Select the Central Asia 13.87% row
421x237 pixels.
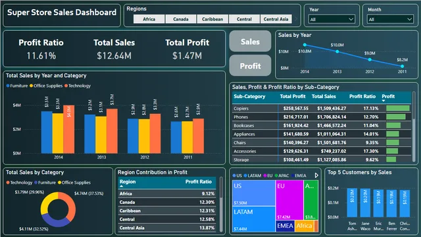tap(167, 228)
